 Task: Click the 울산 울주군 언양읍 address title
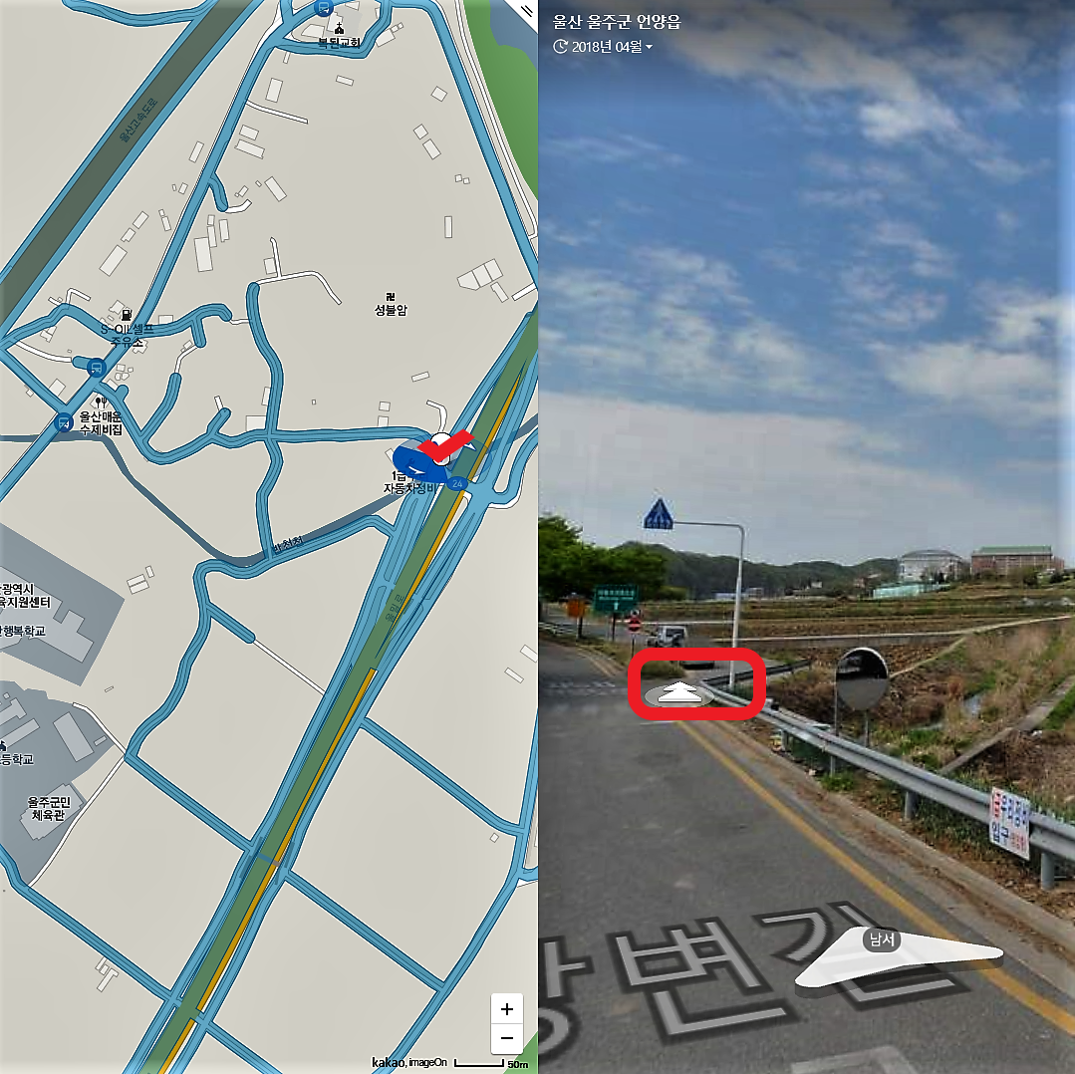(617, 22)
